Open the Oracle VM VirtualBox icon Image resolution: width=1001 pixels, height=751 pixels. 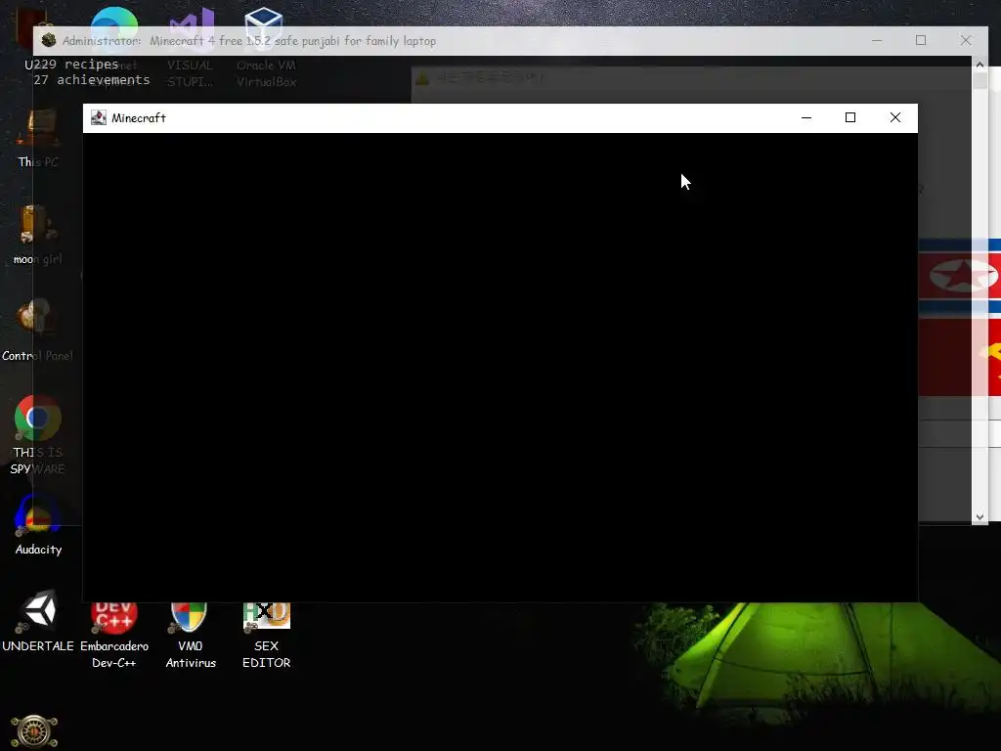pyautogui.click(x=266, y=48)
